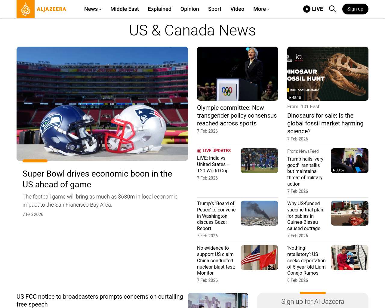This screenshot has height=308, width=385.
Task: Read Liam Conejo Ramos deportation article
Action: [x=306, y=260]
